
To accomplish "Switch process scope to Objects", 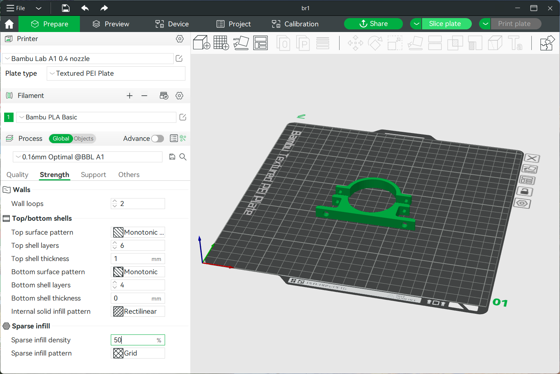I will click(x=84, y=139).
